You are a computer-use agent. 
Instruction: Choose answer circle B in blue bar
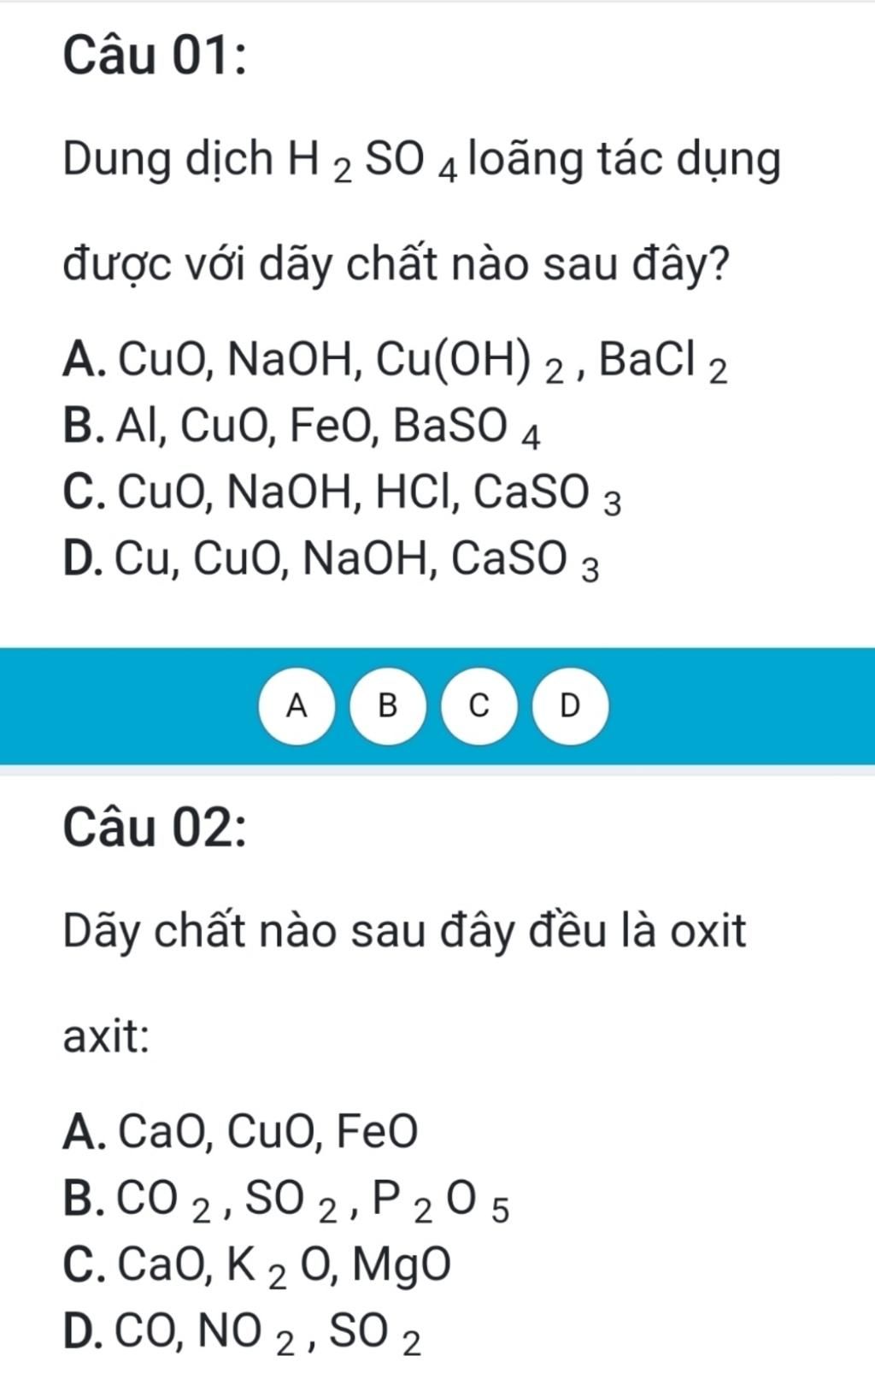[x=388, y=706]
